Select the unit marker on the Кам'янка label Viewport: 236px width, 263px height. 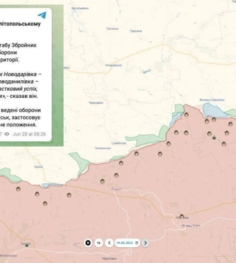182,216
